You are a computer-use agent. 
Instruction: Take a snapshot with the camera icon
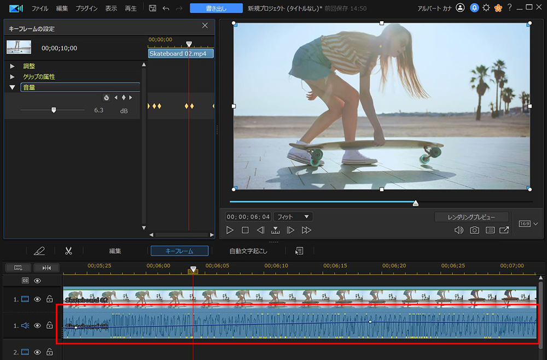474,231
